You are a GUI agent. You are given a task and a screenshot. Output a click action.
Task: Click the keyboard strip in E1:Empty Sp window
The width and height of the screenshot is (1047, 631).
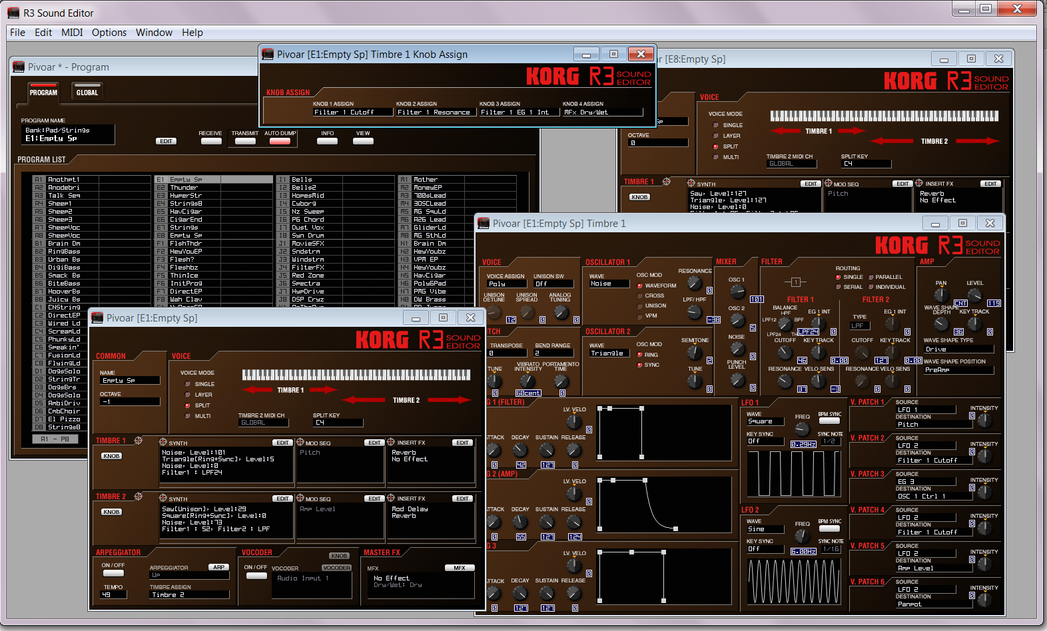(x=356, y=375)
